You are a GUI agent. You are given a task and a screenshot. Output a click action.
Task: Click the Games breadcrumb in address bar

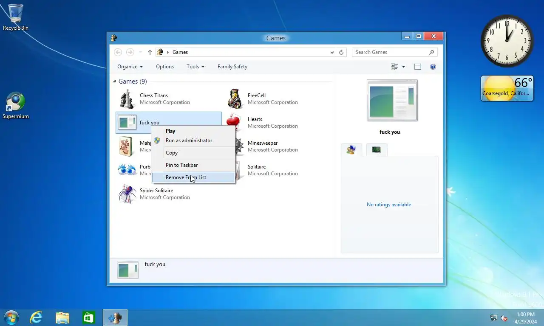pyautogui.click(x=180, y=52)
